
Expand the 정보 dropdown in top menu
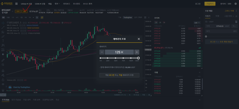pyautogui.click(x=57, y=4)
